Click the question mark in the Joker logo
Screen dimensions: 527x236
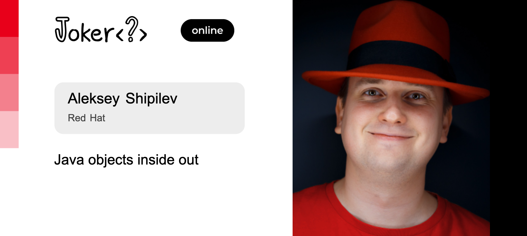click(131, 29)
